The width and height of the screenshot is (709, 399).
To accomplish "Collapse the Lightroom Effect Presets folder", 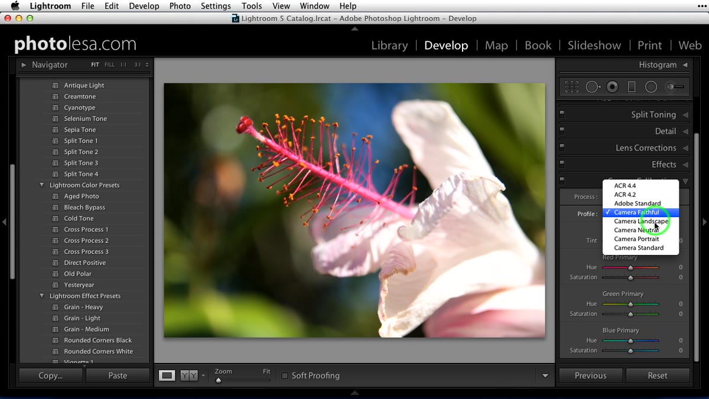I will click(x=41, y=296).
